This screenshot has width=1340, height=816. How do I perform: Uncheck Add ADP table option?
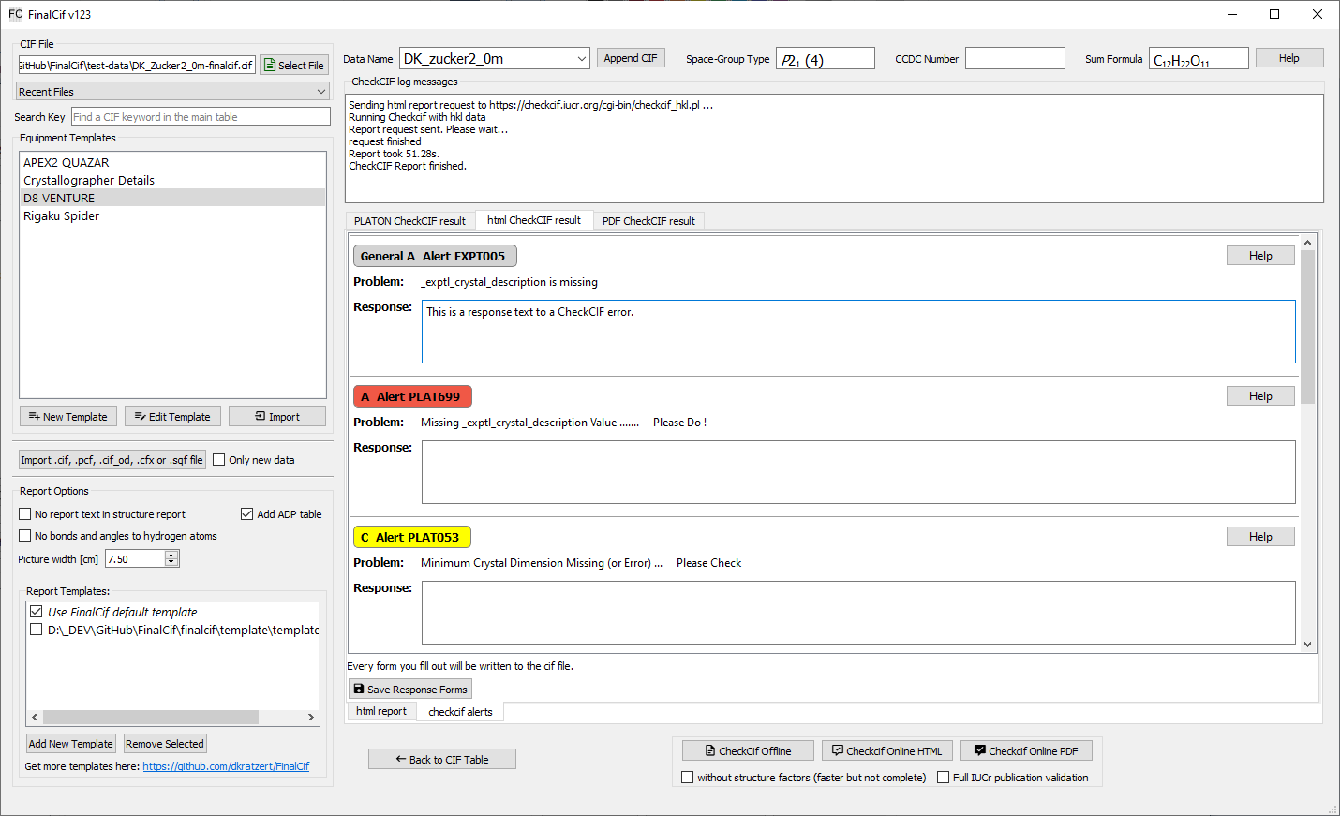[x=247, y=514]
